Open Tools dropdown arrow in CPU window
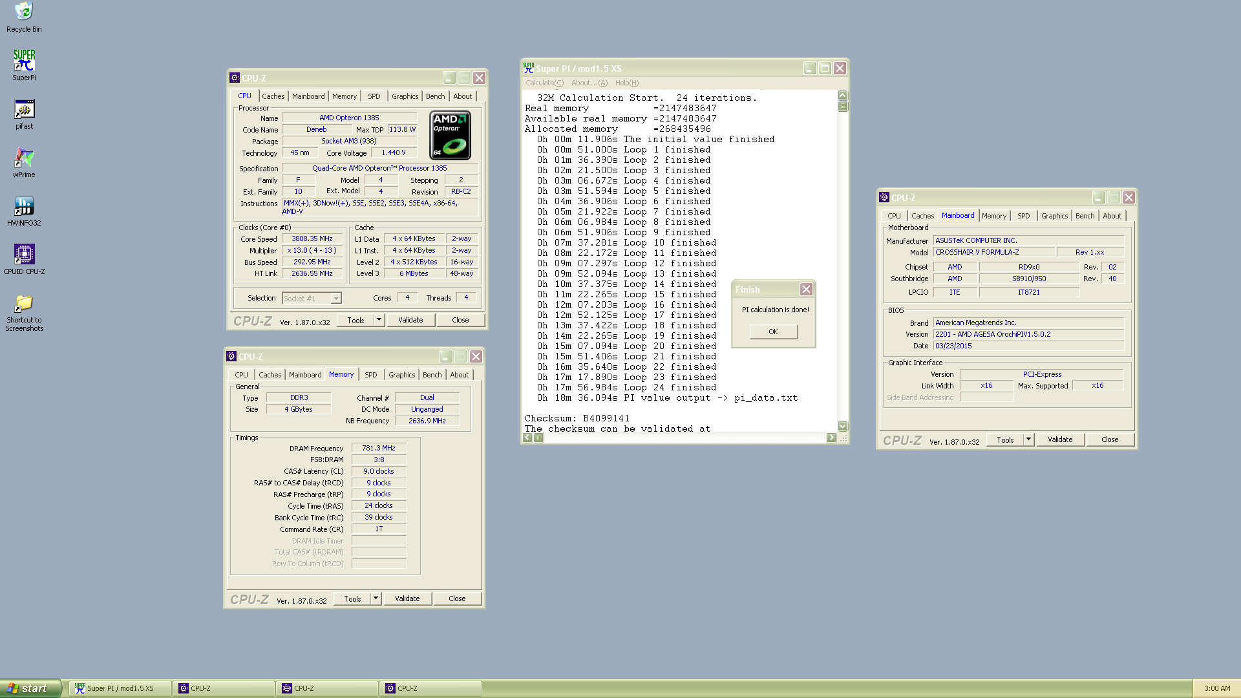1241x698 pixels. 379,320
